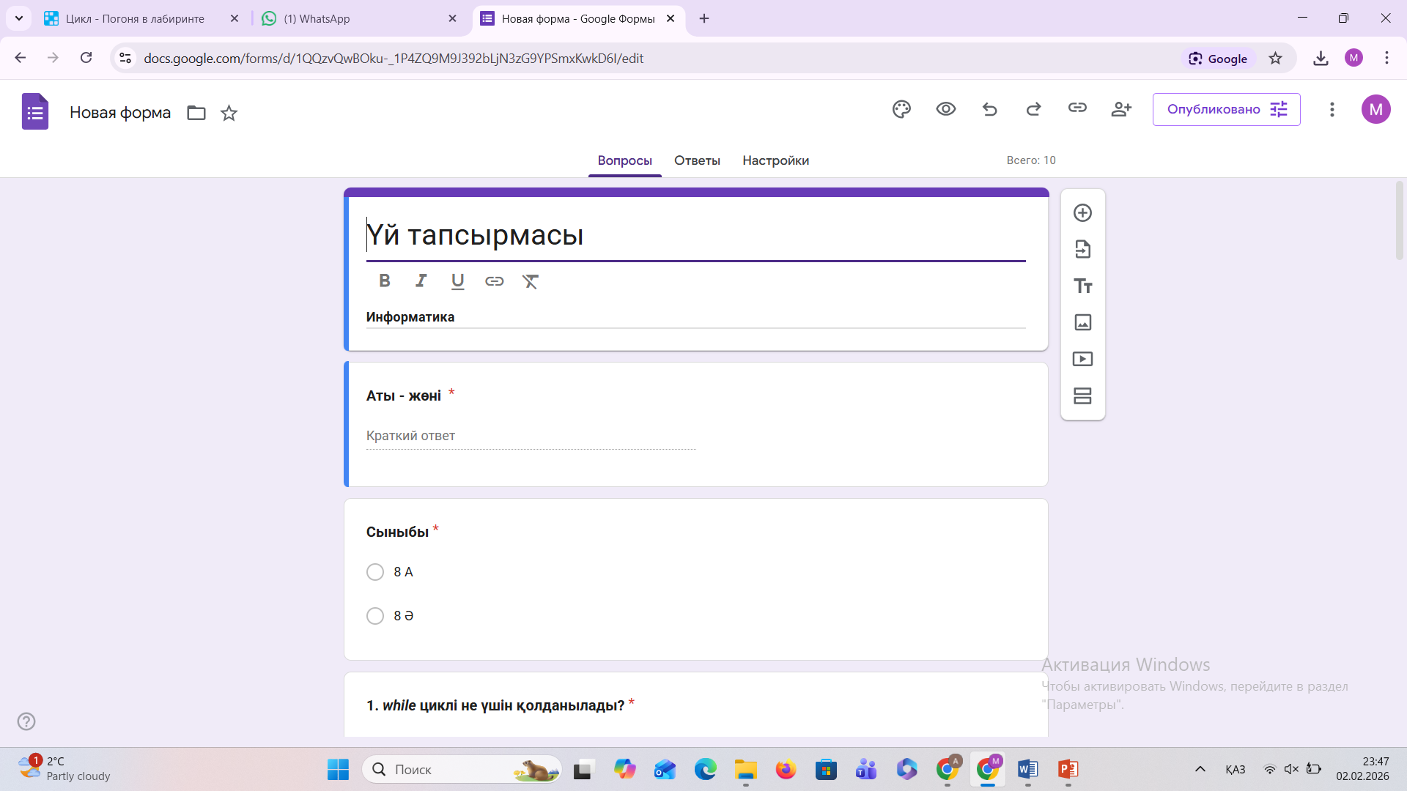Preview the form with eye icon
The width and height of the screenshot is (1407, 791).
pos(945,109)
